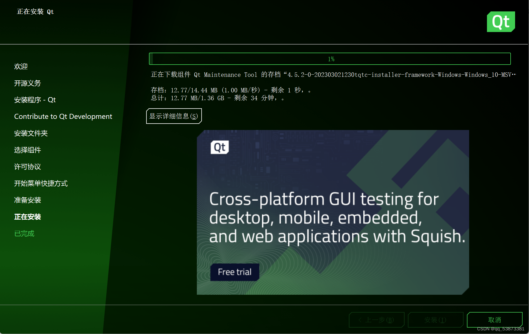The image size is (529, 334).
Task: Click the white Qt logo on banner
Action: (220, 147)
